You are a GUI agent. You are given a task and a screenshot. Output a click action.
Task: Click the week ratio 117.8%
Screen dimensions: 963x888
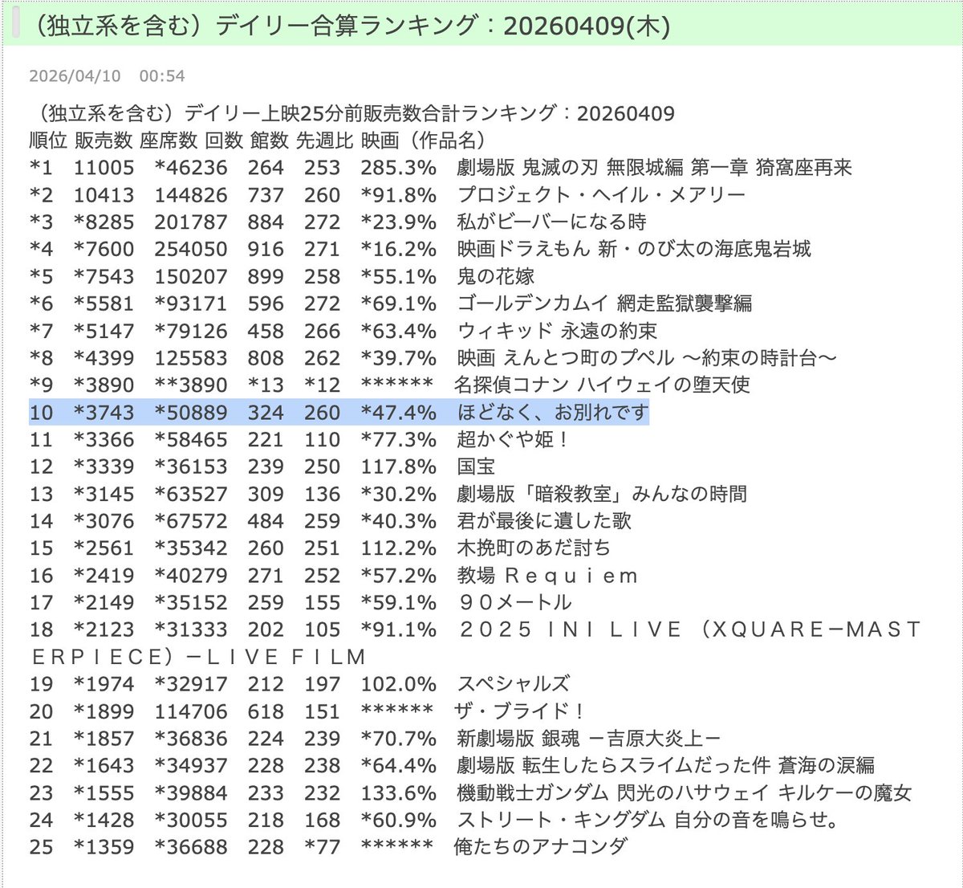tap(399, 468)
